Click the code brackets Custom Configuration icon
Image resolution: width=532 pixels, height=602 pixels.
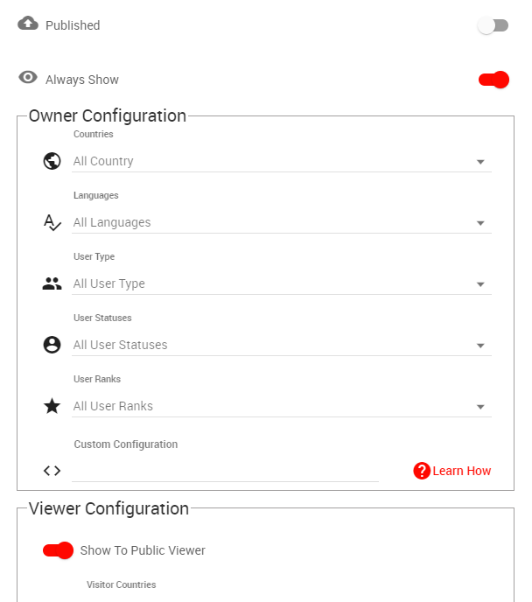pyautogui.click(x=52, y=471)
